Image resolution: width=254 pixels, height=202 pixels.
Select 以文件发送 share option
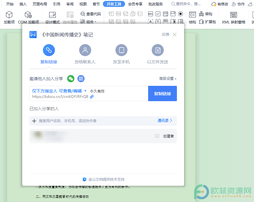[x=158, y=54]
